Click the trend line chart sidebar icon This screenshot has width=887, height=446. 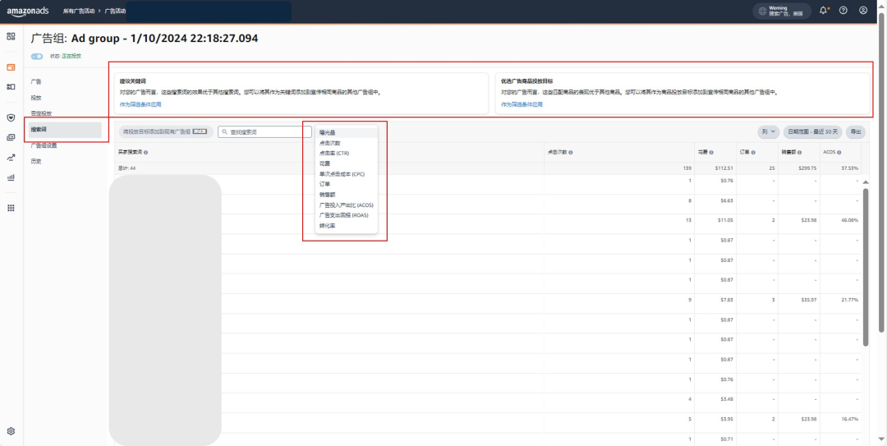click(11, 158)
